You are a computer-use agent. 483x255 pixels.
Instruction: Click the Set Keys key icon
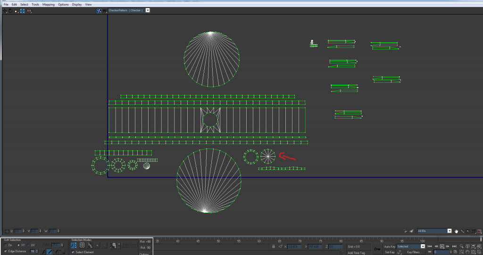(x=377, y=249)
